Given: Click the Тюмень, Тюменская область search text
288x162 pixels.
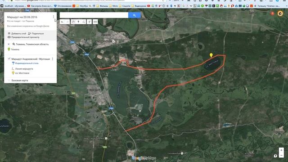Looking at the screenshot, I should (x=32, y=44).
